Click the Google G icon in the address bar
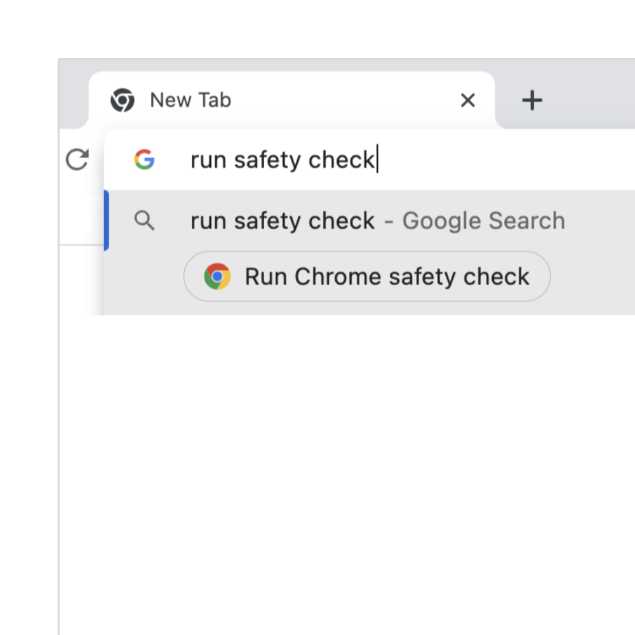This screenshot has width=635, height=635. tap(145, 159)
